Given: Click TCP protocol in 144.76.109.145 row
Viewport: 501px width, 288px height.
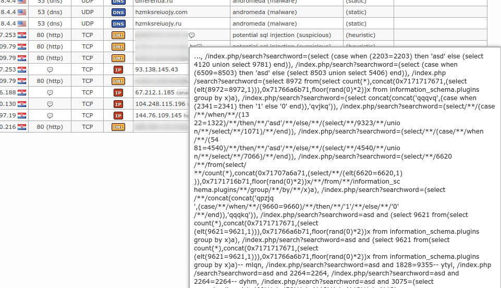Looking at the screenshot, I should (x=87, y=115).
